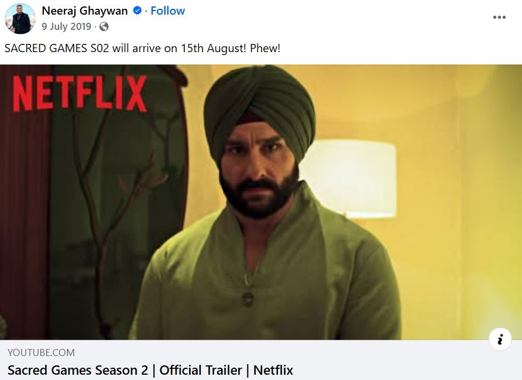Click the info icon on link preview
This screenshot has width=522, height=380.
[x=500, y=340]
